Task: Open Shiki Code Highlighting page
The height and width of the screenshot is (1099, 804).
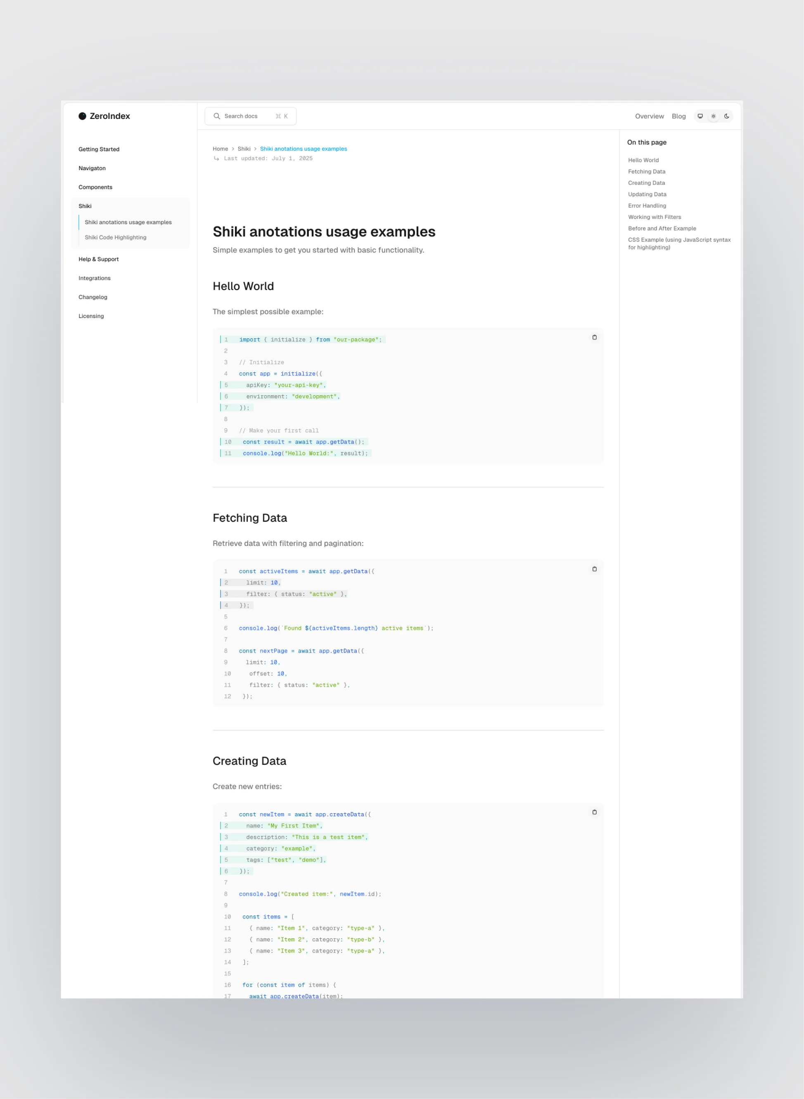Action: [x=115, y=237]
